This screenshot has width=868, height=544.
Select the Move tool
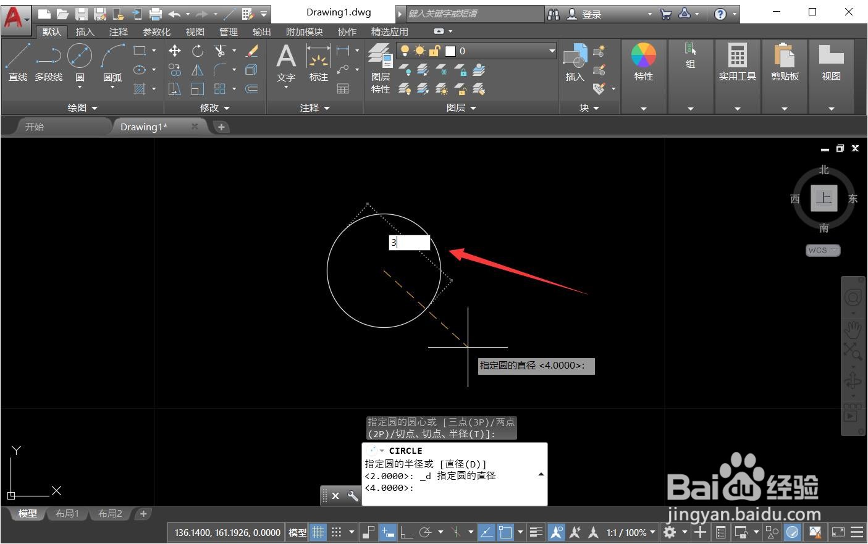tap(175, 51)
